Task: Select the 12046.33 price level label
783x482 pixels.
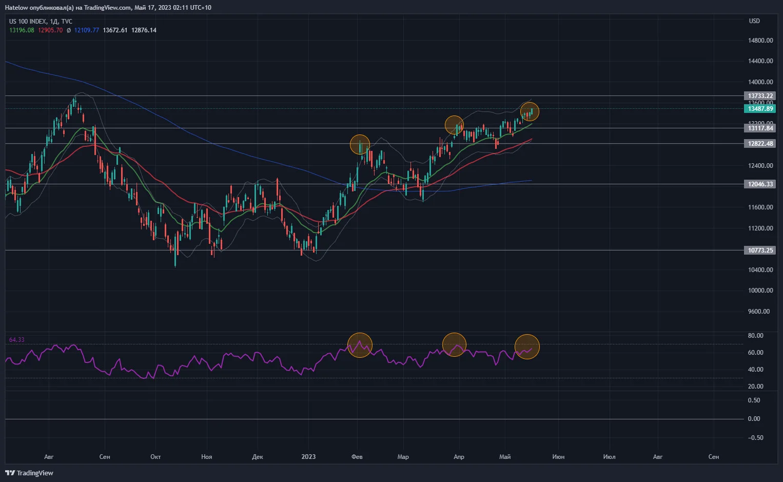Action: pyautogui.click(x=760, y=184)
